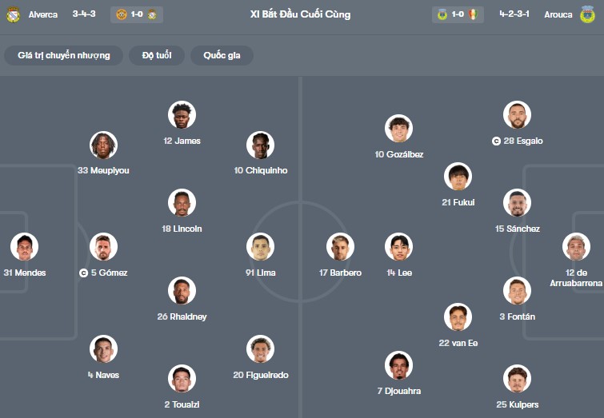Click the XI Bắt Đầu Cuối Cùng heading
Image resolution: width=604 pixels, height=418 pixels.
(300, 15)
